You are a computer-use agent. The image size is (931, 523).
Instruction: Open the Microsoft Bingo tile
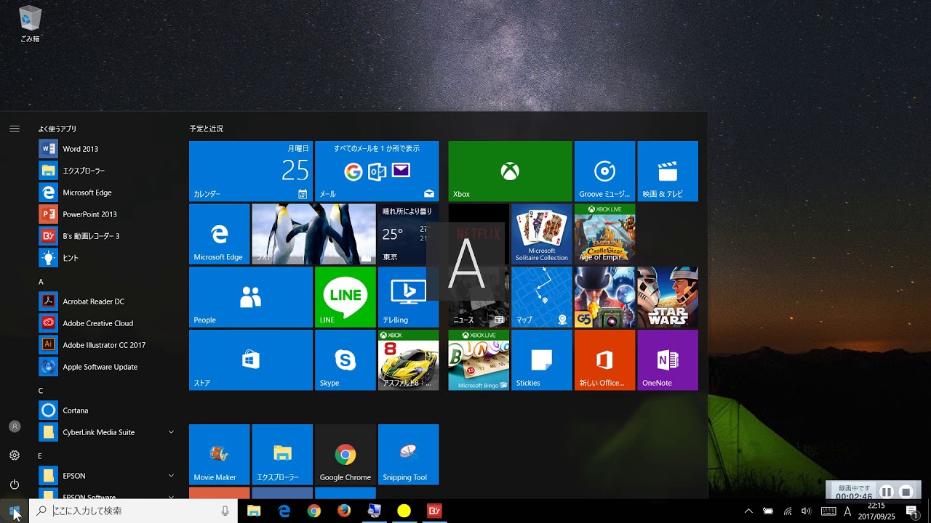click(x=479, y=360)
